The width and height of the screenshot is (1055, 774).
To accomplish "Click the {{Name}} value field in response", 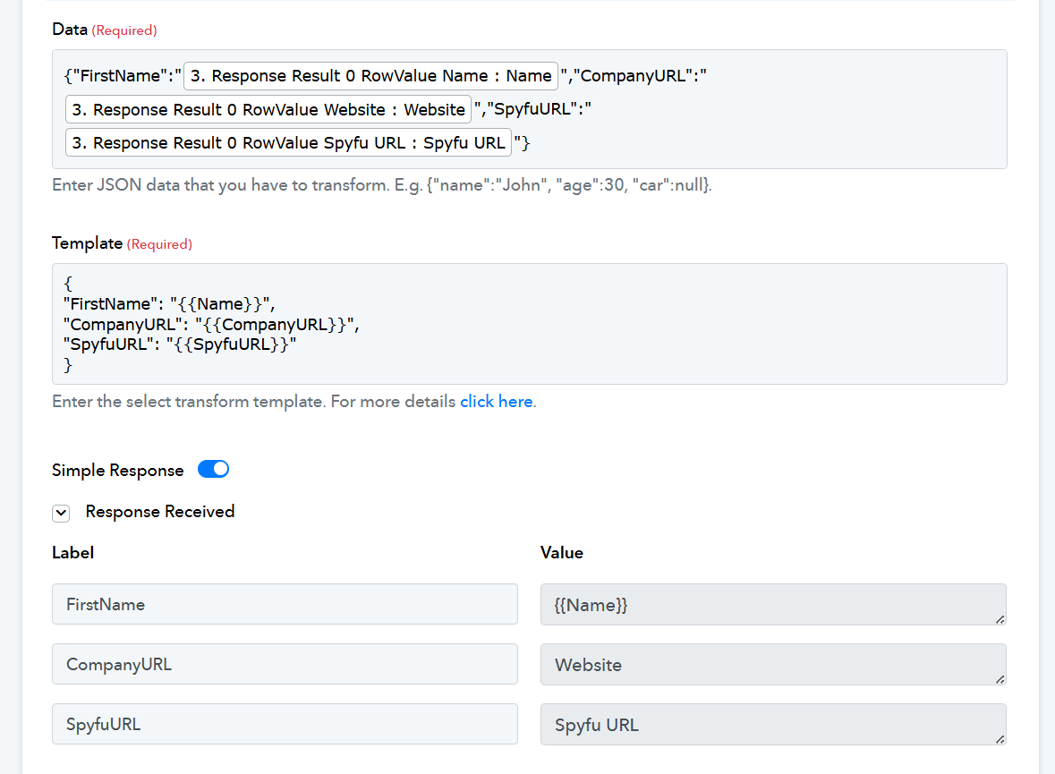I will [x=770, y=604].
